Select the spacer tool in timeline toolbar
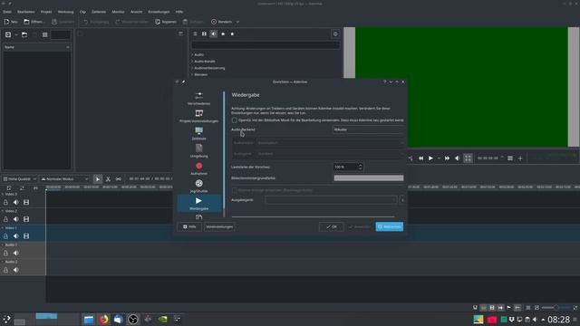Screen dimensions: 580x326 (119, 179)
